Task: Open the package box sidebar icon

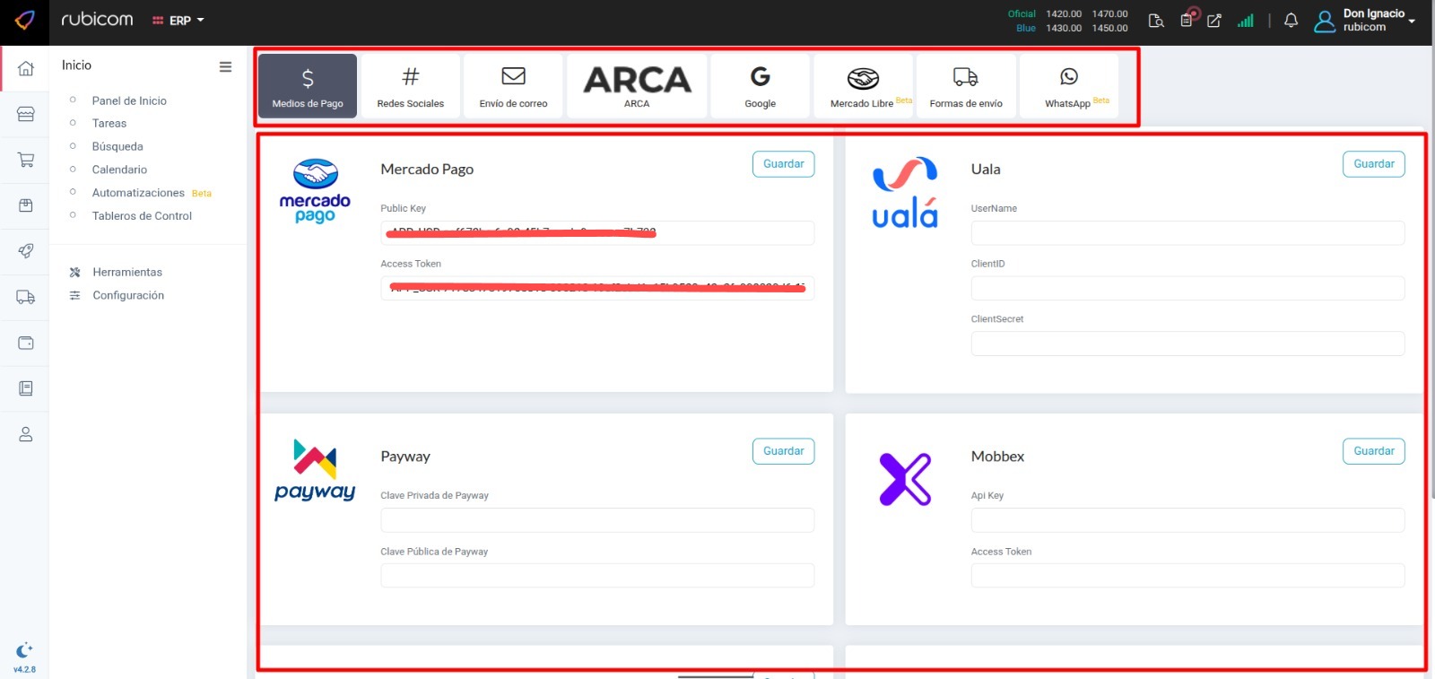Action: pyautogui.click(x=26, y=205)
